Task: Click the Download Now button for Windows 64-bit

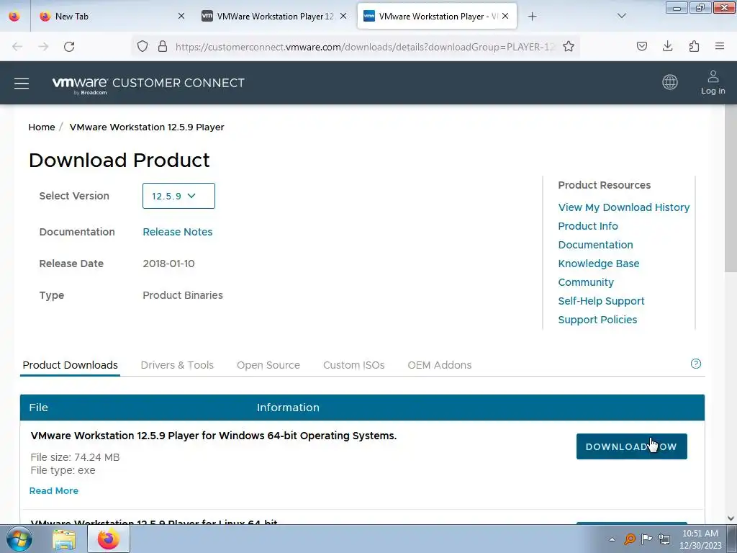Action: click(632, 446)
